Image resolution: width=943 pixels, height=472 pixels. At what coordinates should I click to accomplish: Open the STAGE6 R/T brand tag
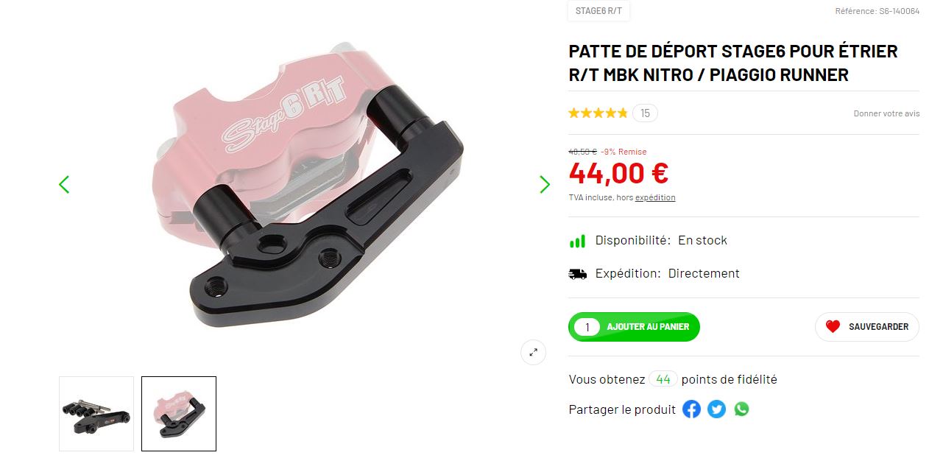(599, 11)
